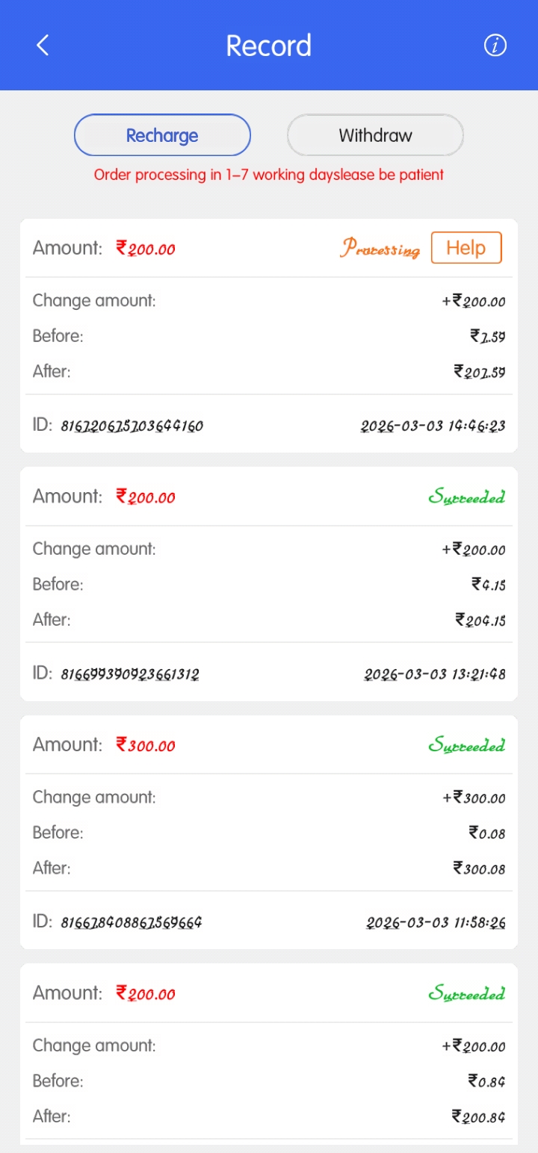Click the Help button
538x1153 pixels.
click(466, 248)
